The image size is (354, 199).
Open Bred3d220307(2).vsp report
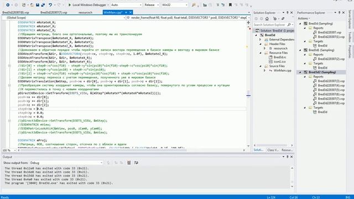tap(331, 59)
